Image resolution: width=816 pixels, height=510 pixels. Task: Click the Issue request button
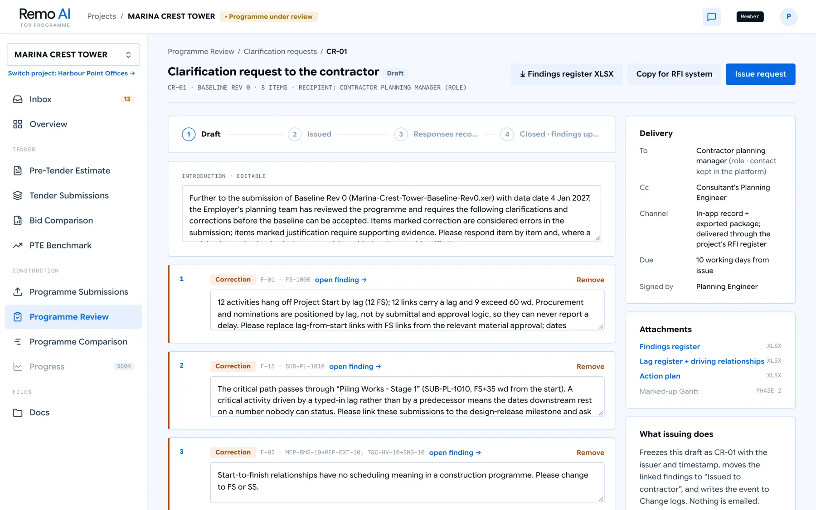tap(760, 74)
